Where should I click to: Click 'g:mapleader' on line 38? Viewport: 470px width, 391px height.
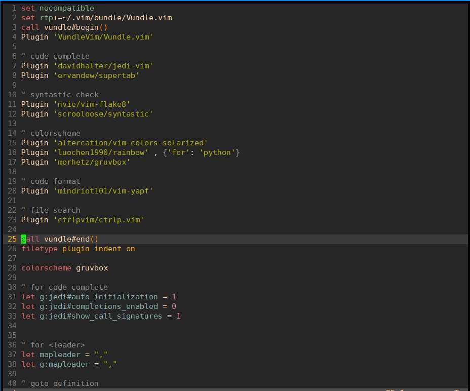pyautogui.click(x=64, y=364)
